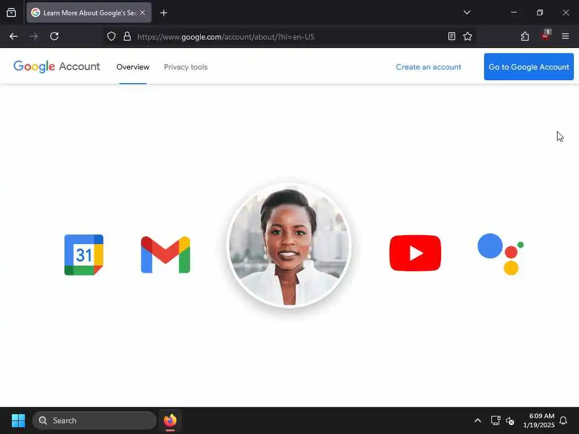The width and height of the screenshot is (579, 434).
Task: Click the forward navigation arrow
Action: click(x=34, y=37)
